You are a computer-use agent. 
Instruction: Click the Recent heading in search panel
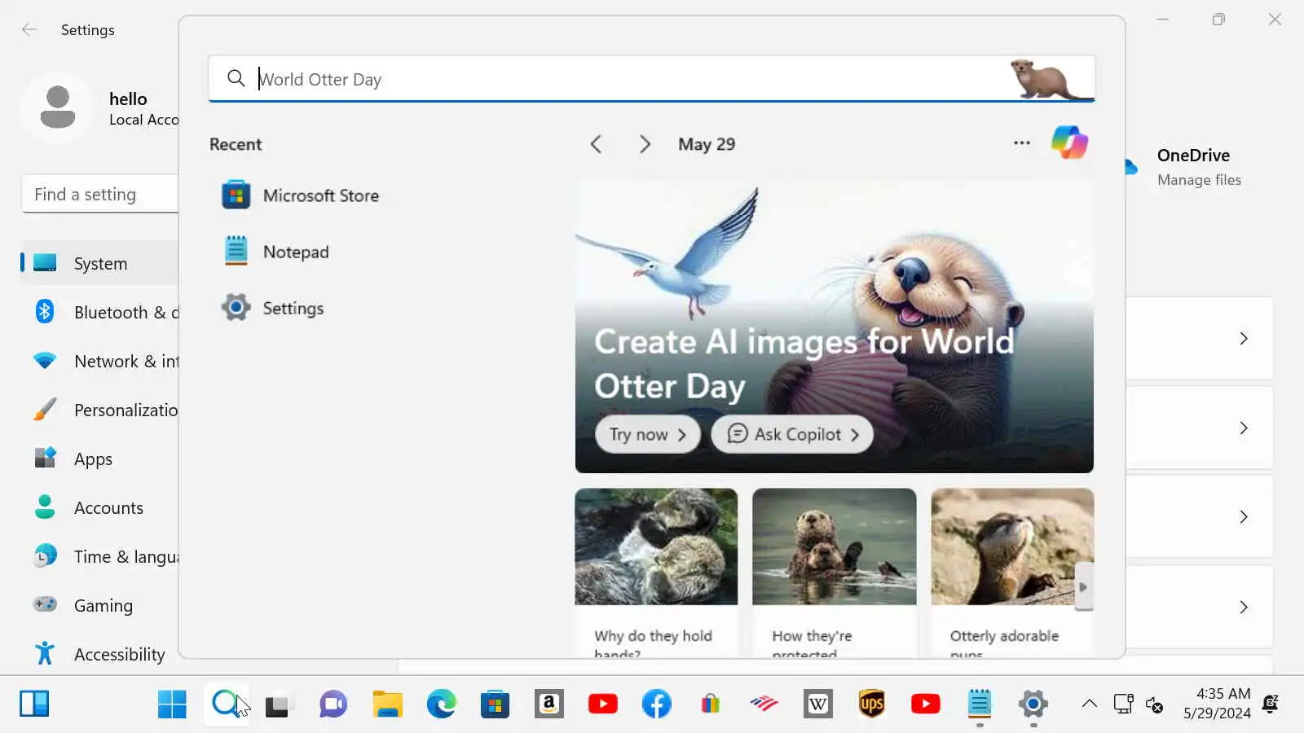pos(236,144)
